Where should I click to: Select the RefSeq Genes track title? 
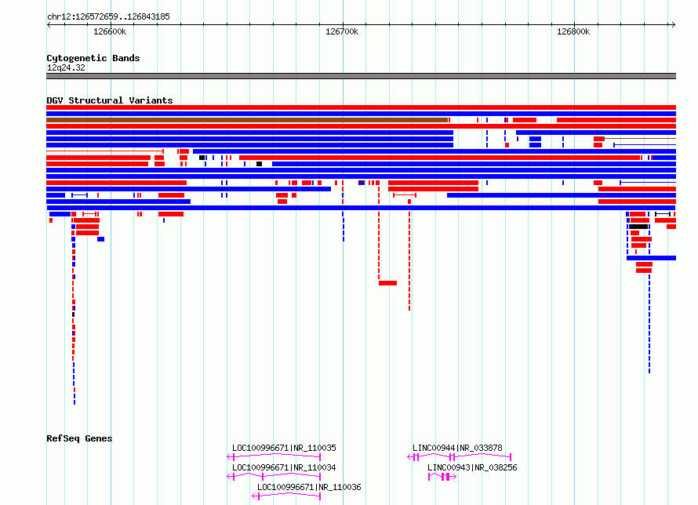(x=79, y=438)
